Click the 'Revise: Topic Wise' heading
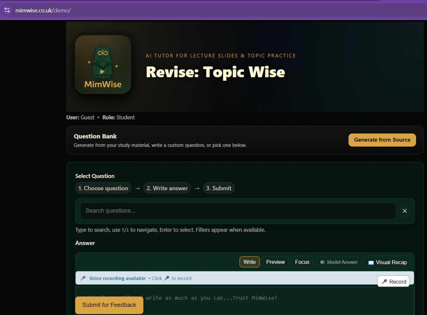Image resolution: width=427 pixels, height=315 pixels. pos(215,72)
